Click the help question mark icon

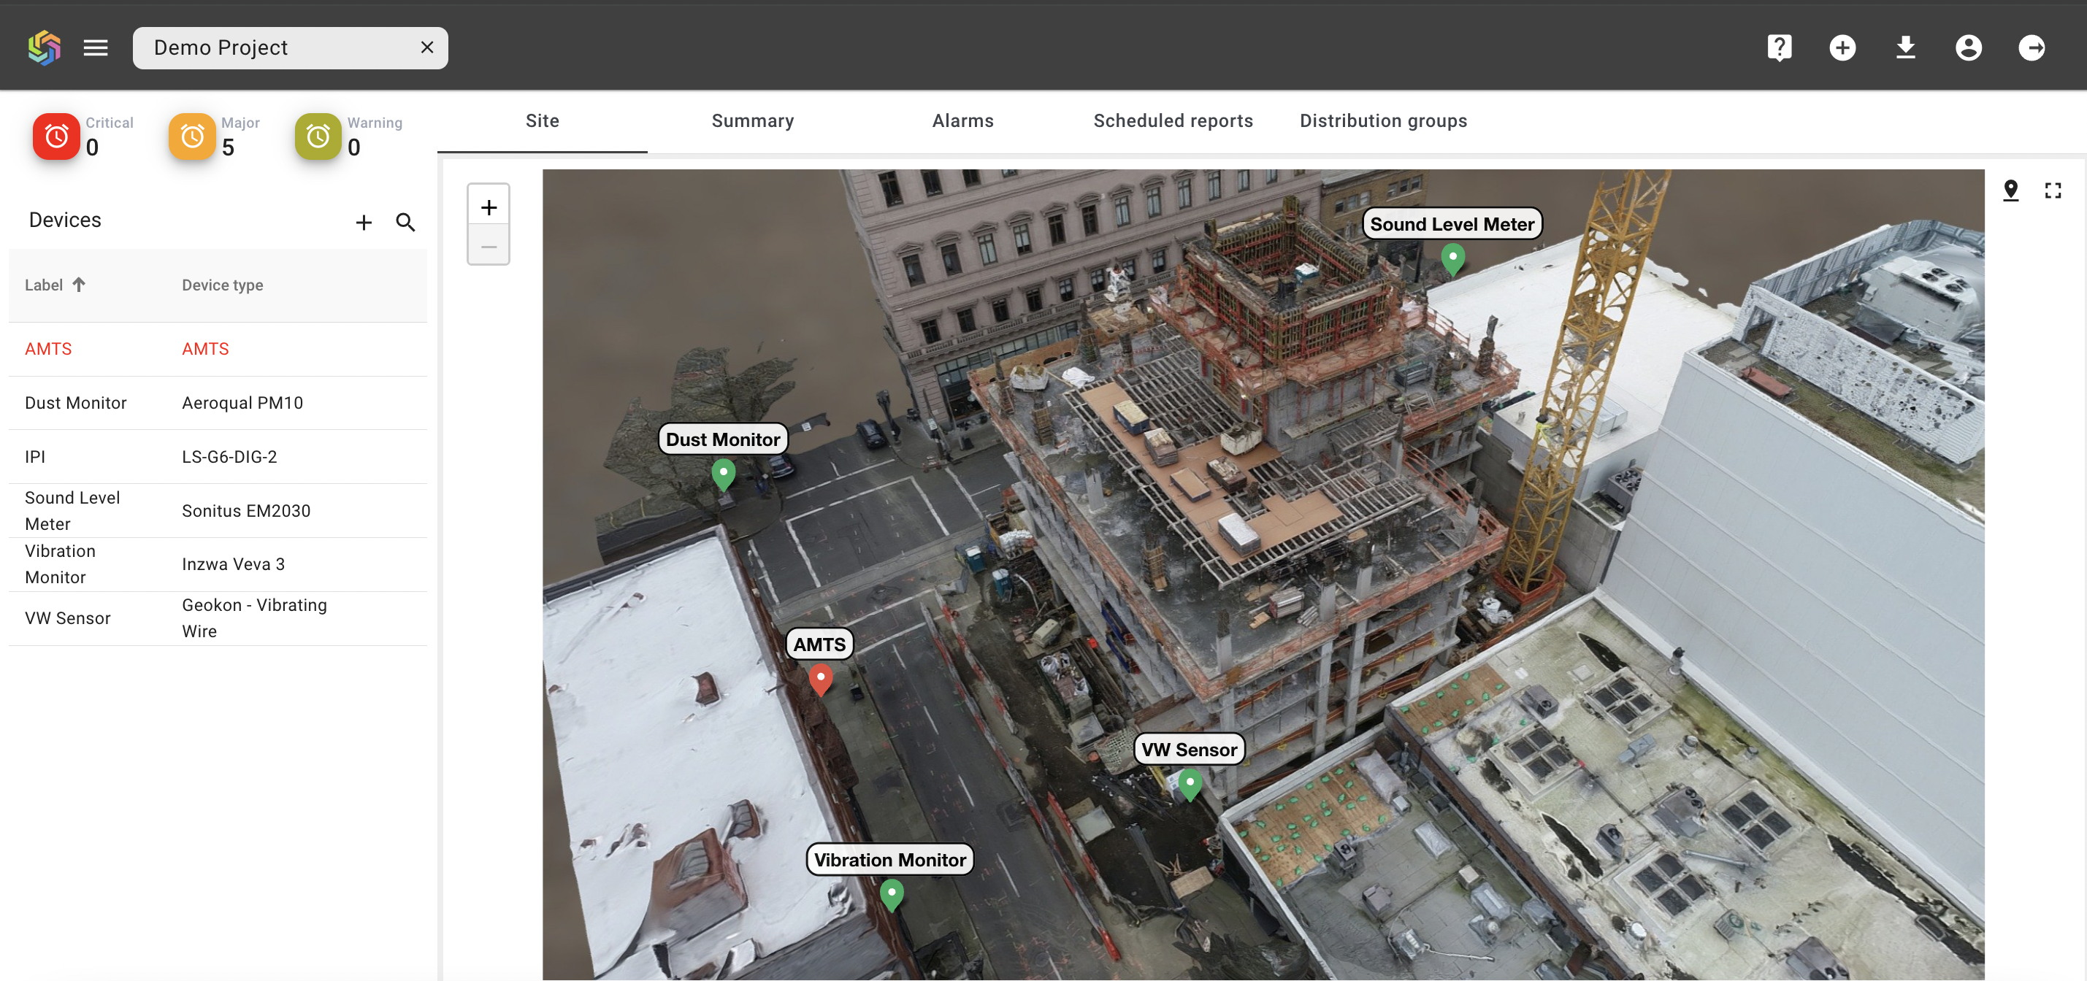coord(1778,47)
